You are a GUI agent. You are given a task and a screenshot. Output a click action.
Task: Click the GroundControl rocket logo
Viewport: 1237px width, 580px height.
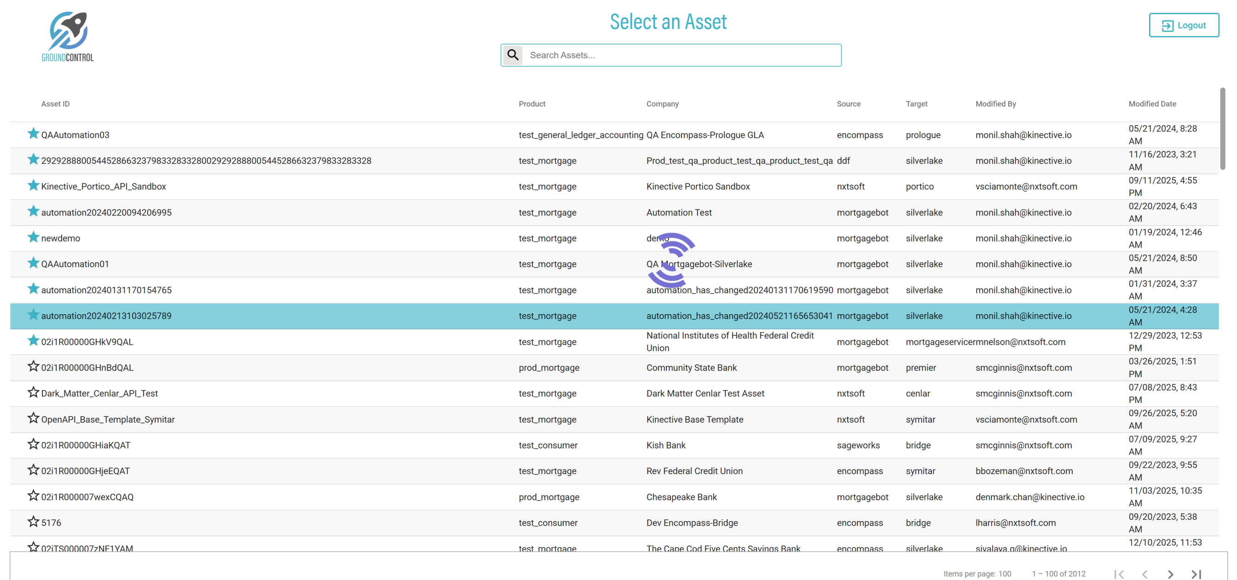click(x=68, y=37)
